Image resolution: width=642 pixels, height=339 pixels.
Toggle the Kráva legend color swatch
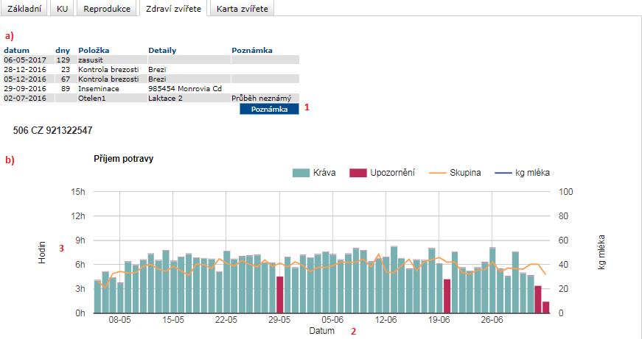pyautogui.click(x=301, y=173)
